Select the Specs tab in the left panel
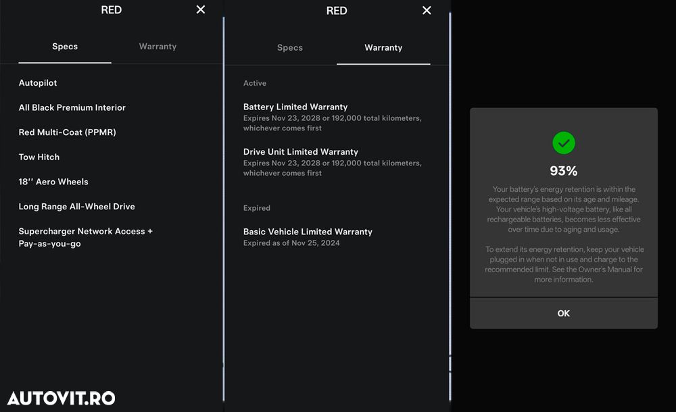The image size is (676, 412). point(65,47)
